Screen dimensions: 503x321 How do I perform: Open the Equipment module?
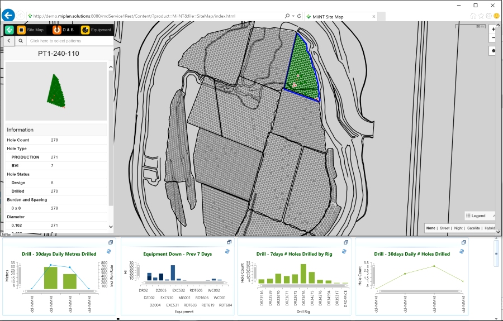tap(96, 30)
